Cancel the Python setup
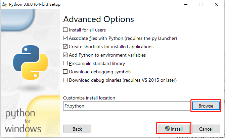The image size is (225, 138). click(x=206, y=129)
